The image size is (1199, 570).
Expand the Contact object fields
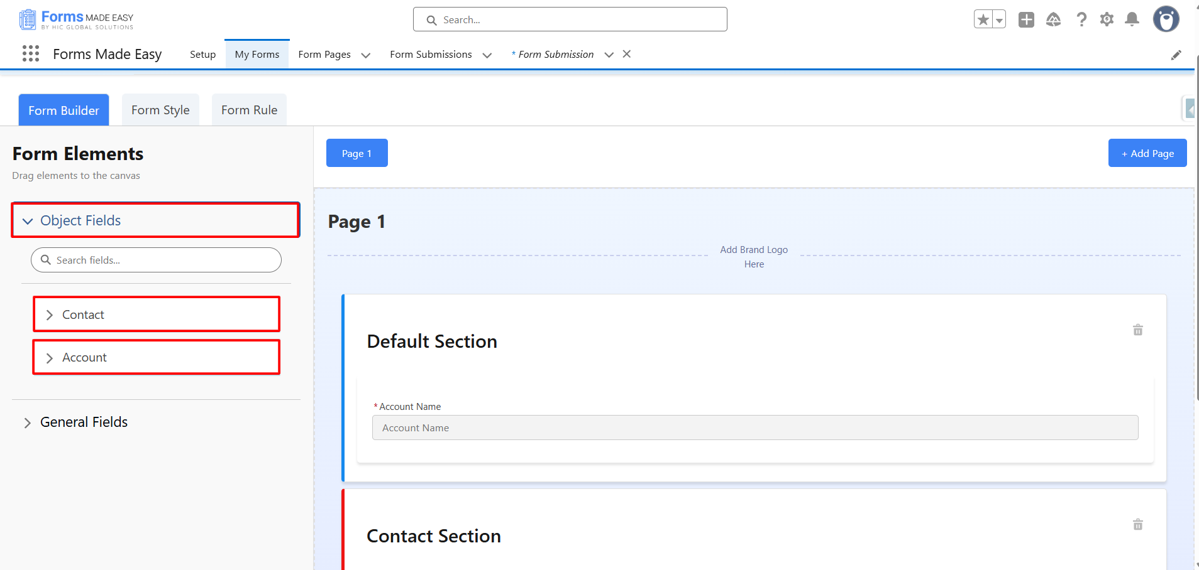[50, 315]
